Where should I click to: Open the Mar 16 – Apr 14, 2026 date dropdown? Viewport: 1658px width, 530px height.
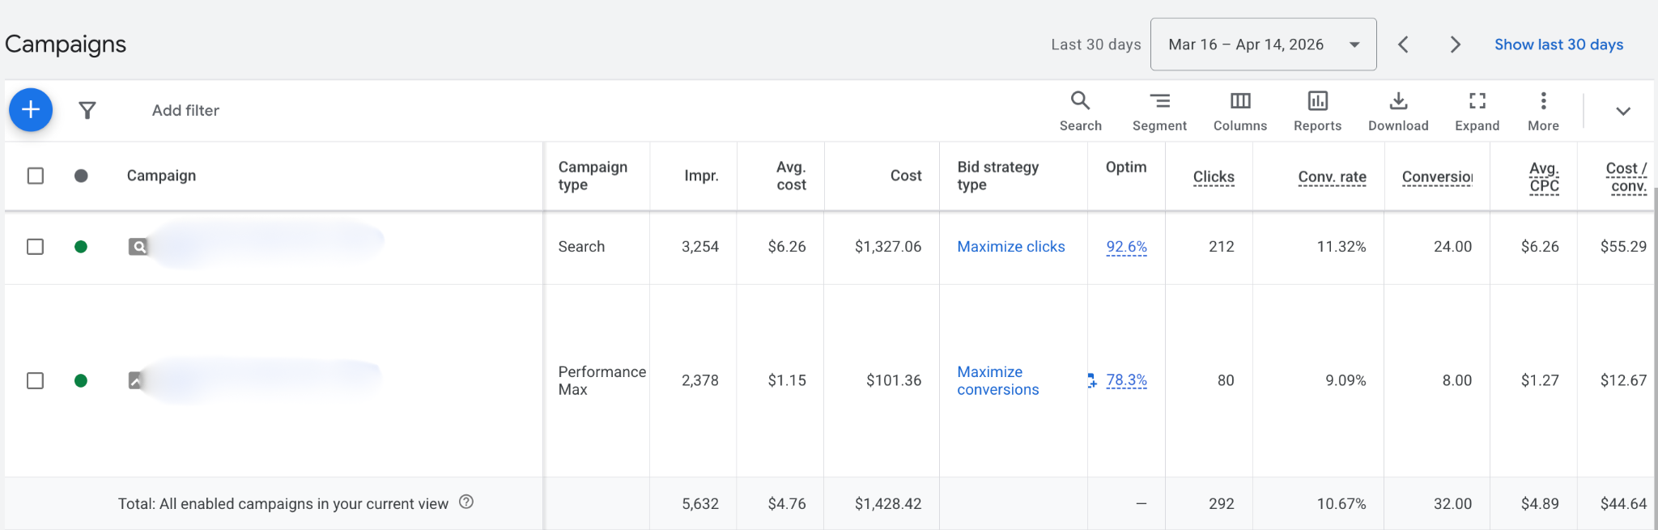pos(1263,45)
